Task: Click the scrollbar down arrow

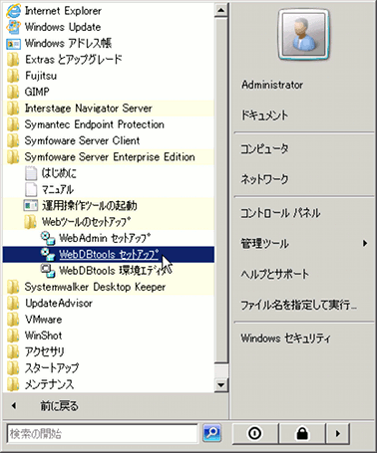Action: click(x=221, y=385)
